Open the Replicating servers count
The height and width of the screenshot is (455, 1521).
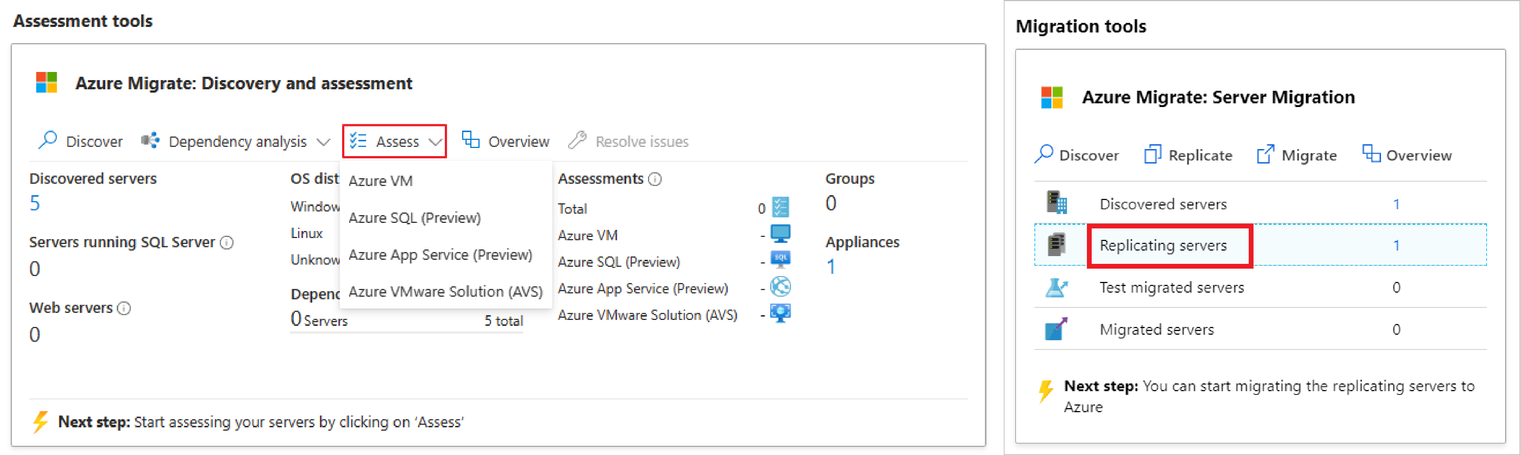(x=1396, y=245)
